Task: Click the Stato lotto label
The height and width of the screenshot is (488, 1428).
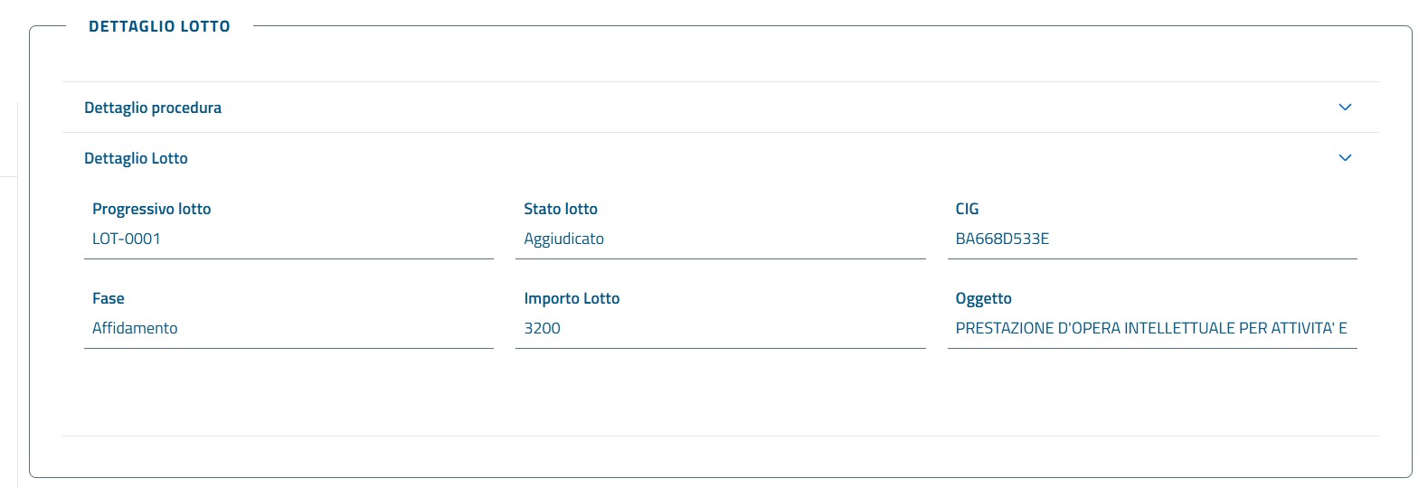Action: pos(561,209)
